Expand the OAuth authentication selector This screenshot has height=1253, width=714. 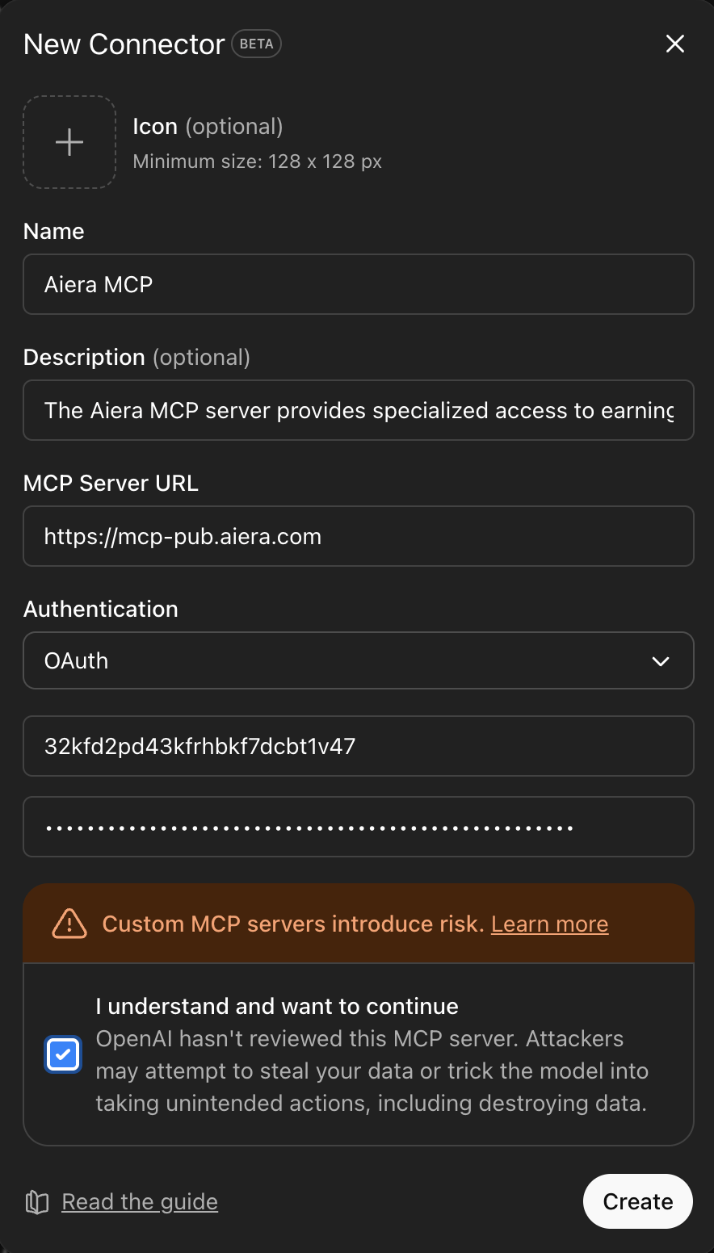point(358,660)
